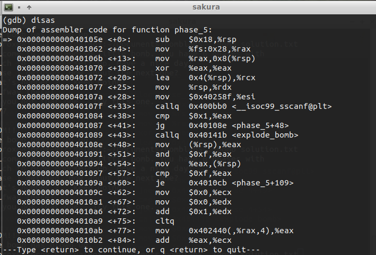Image resolution: width=376 pixels, height=255 pixels.
Task: Click the sakura window title
Action: point(206,7)
